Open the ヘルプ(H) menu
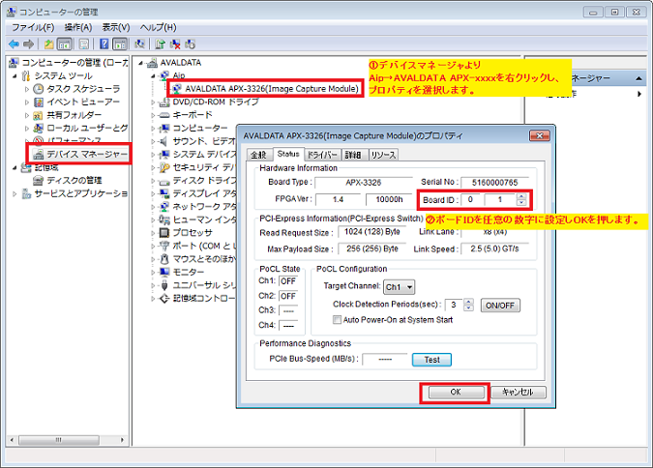 coord(159,27)
